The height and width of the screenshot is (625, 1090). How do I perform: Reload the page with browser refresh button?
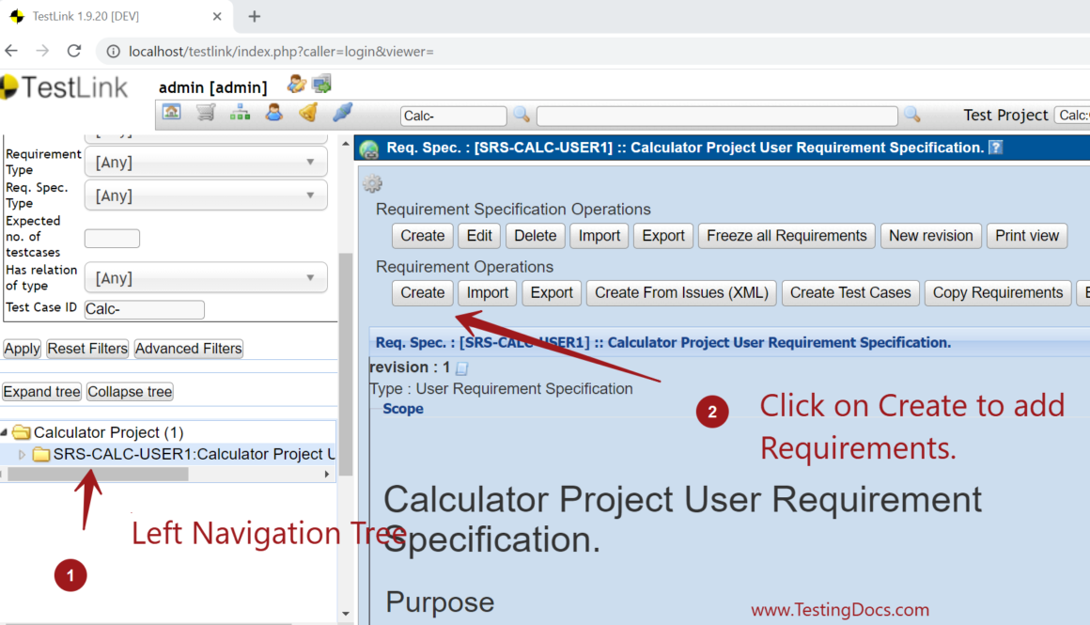point(74,51)
